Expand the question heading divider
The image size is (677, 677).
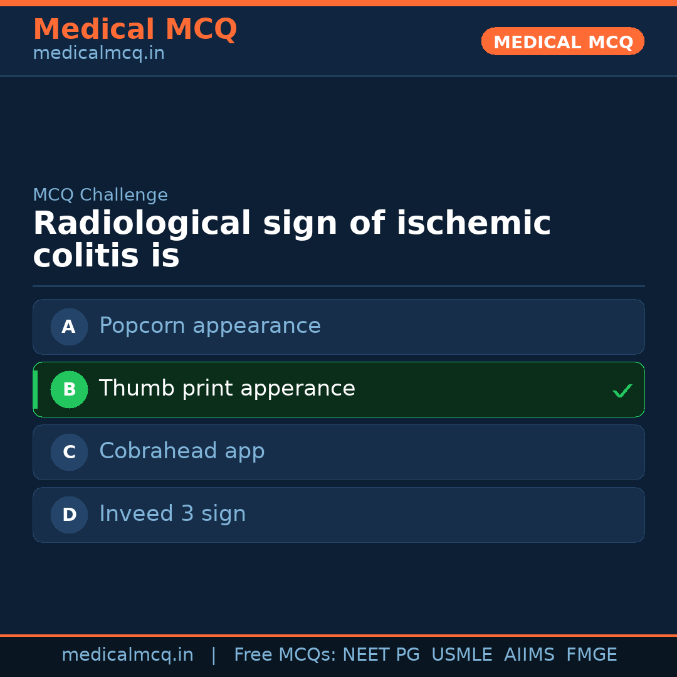point(338,286)
